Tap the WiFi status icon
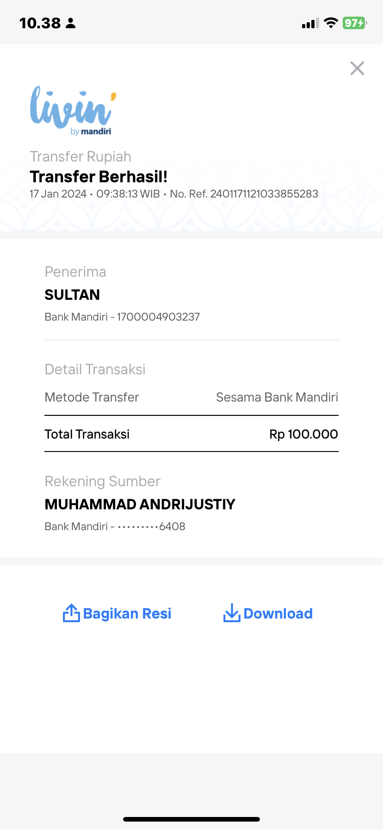383x829 pixels. [331, 23]
